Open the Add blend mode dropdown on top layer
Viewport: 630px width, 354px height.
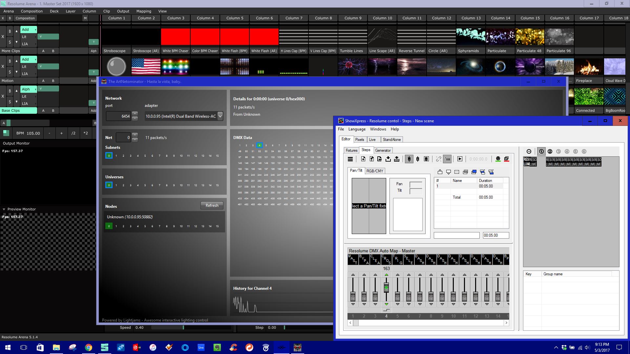pyautogui.click(x=29, y=29)
